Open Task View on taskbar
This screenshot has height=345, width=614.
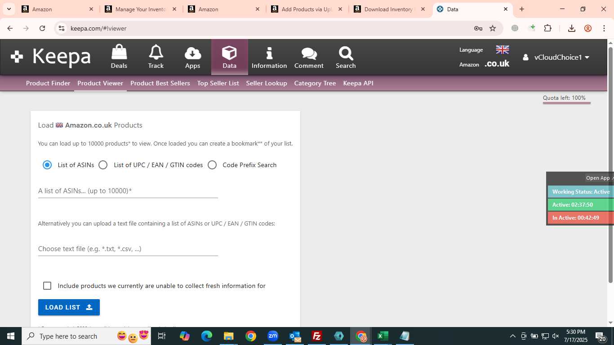tap(162, 336)
